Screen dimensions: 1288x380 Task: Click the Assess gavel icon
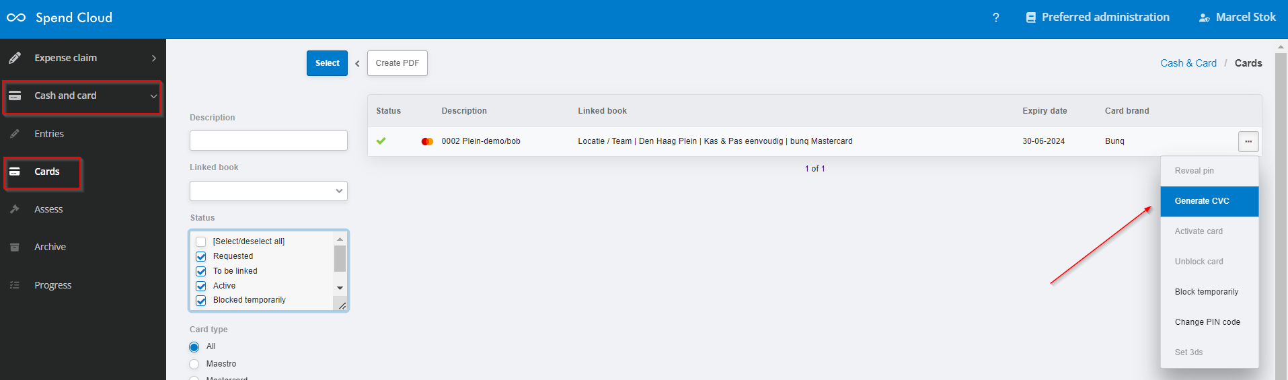(x=15, y=209)
